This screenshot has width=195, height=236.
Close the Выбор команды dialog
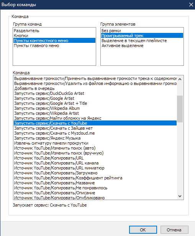[x=191, y=5]
